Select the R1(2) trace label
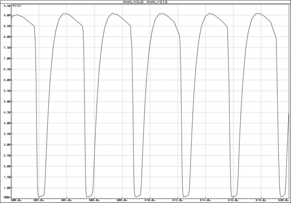Screen dimensions: 291x203 pos(17,6)
